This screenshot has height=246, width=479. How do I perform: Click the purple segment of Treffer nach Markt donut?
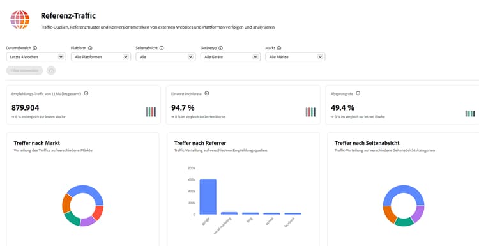point(88,221)
